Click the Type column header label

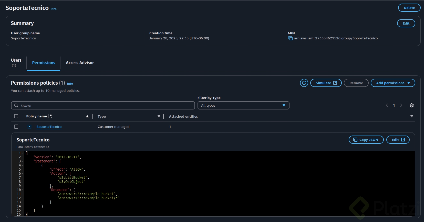coord(102,116)
